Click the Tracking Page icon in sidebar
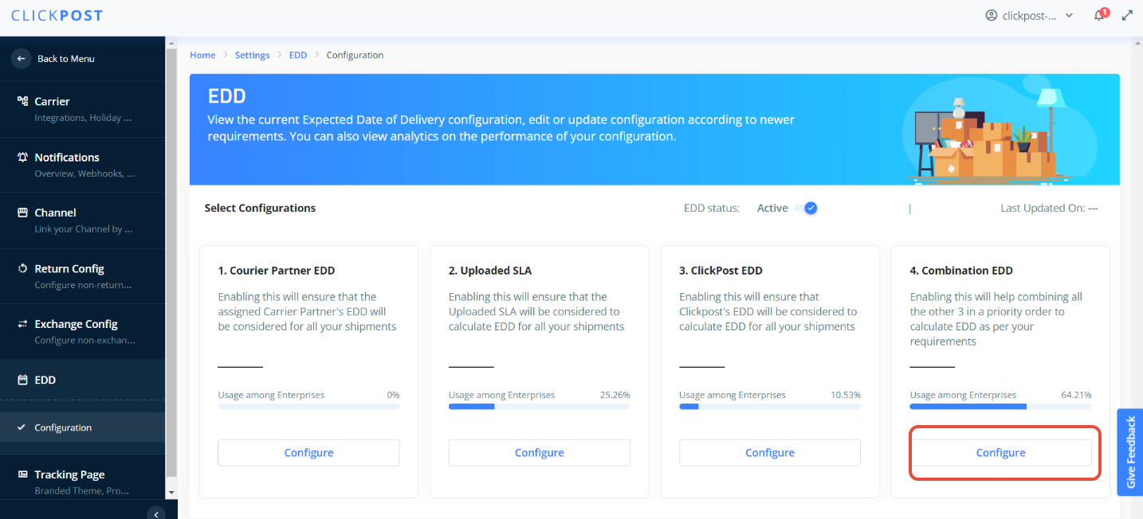Viewport: 1143px width, 519px height. [x=23, y=474]
